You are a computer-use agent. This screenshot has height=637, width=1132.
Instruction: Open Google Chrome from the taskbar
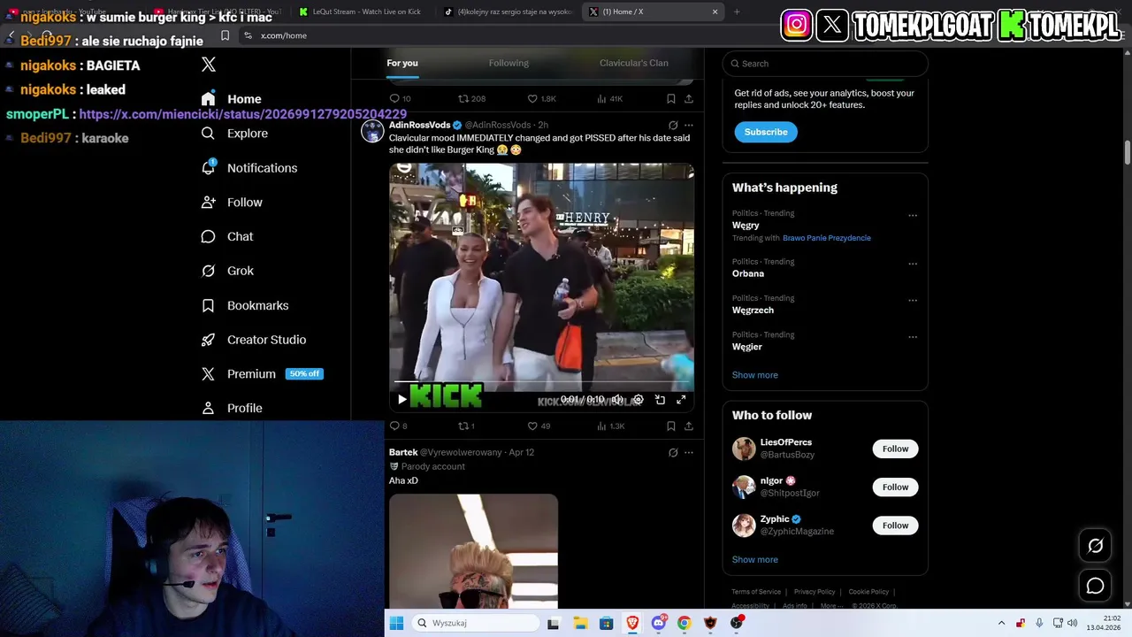coord(685,623)
